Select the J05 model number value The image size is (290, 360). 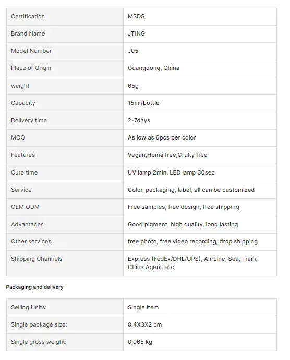click(133, 51)
